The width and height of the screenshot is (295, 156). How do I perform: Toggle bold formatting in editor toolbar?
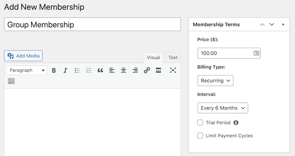click(54, 70)
